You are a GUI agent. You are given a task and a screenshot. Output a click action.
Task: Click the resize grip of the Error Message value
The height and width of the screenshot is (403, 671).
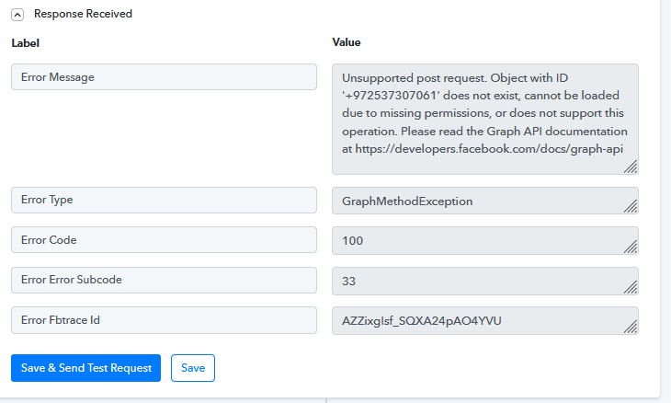pyautogui.click(x=631, y=167)
